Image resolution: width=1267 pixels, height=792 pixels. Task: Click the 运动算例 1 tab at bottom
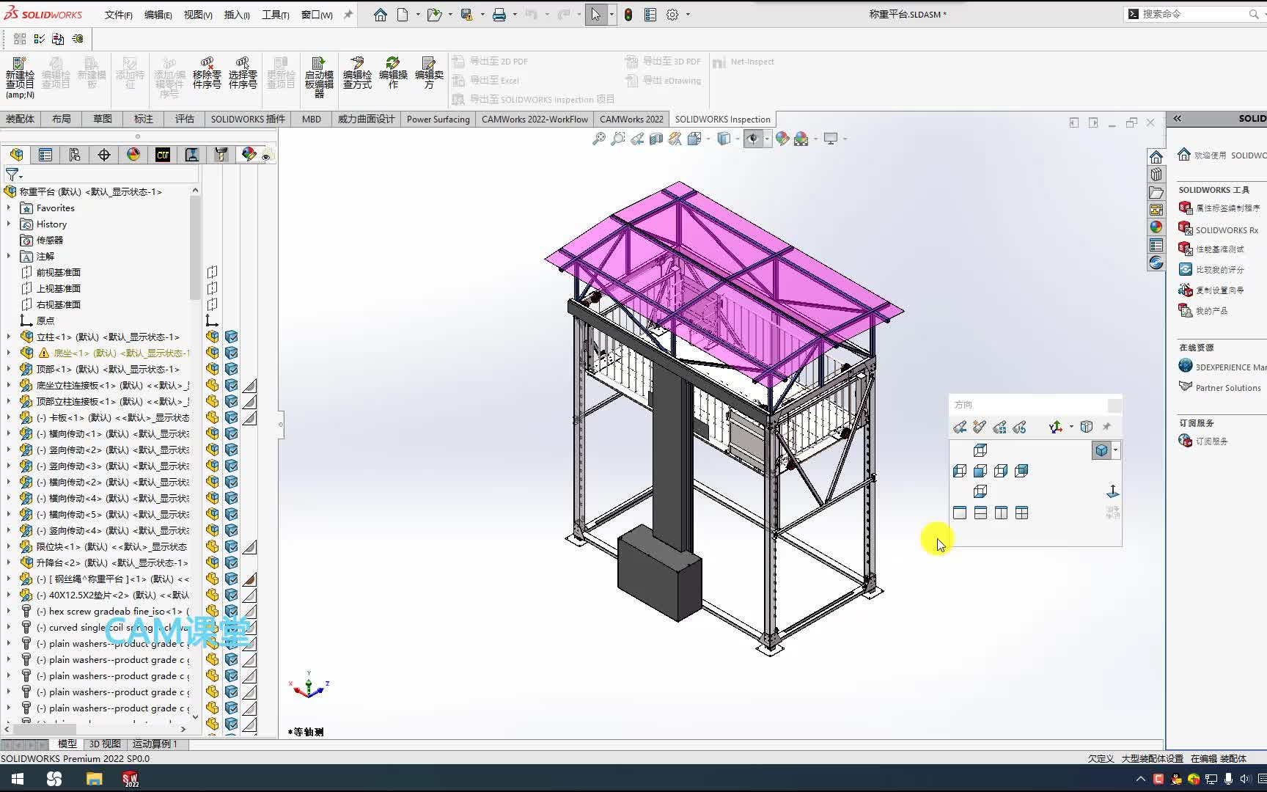(x=155, y=744)
